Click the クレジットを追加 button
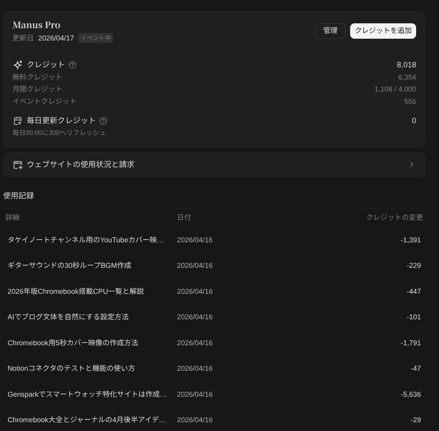This screenshot has height=431, width=439. click(383, 31)
